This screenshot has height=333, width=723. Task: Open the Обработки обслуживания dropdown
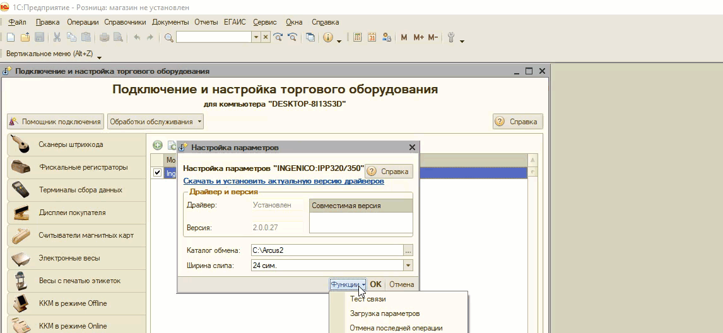155,122
